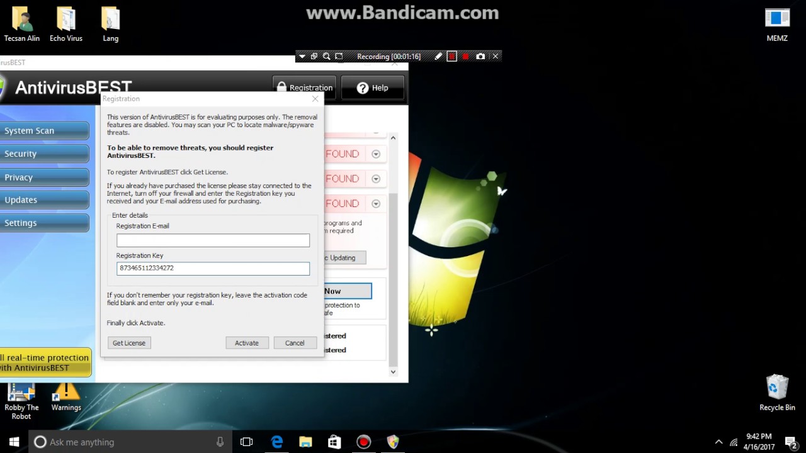Image resolution: width=806 pixels, height=453 pixels.
Task: Select Echo Virus folder icon
Action: click(x=66, y=25)
